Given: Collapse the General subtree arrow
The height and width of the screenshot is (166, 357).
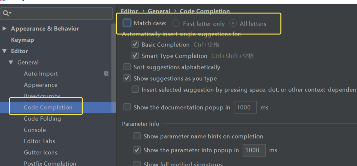Looking at the screenshot, I should click(x=11, y=62).
